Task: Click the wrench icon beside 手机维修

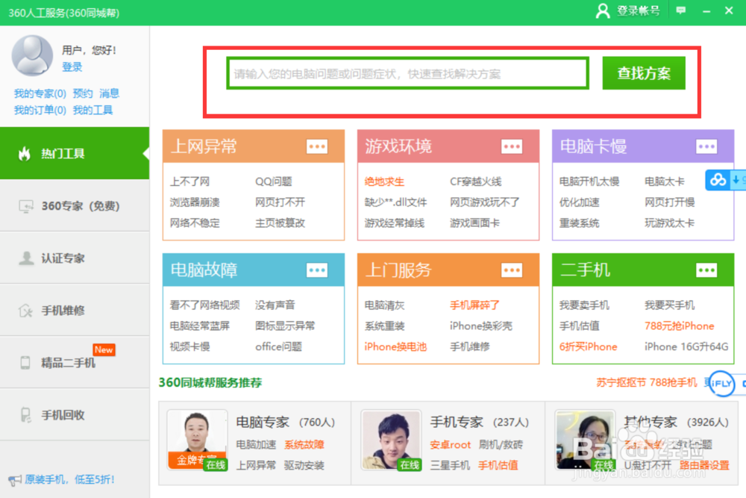Action: [x=25, y=311]
